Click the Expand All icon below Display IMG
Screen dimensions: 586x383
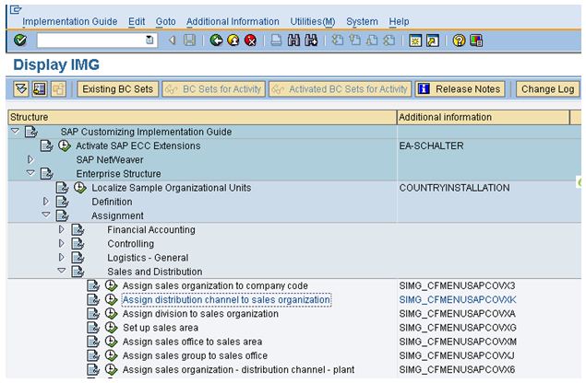pyautogui.click(x=21, y=89)
